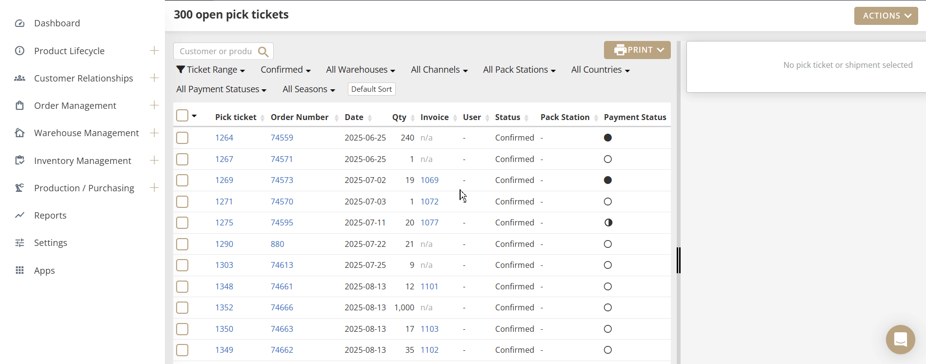Open the chat support bubble icon
926x364 pixels.
[900, 339]
